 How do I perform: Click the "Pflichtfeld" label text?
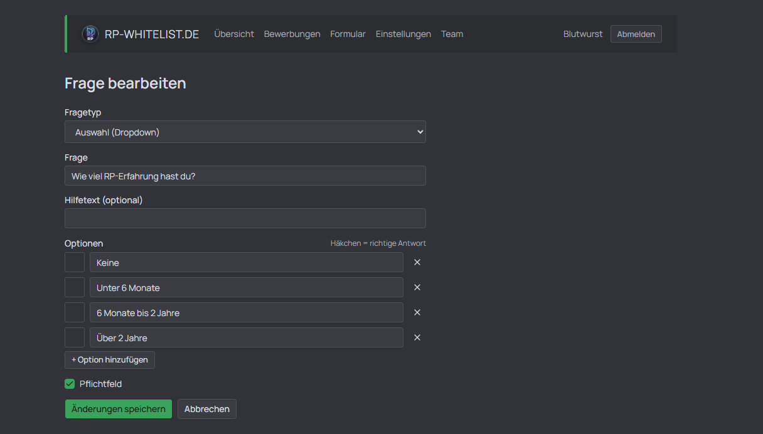101,384
